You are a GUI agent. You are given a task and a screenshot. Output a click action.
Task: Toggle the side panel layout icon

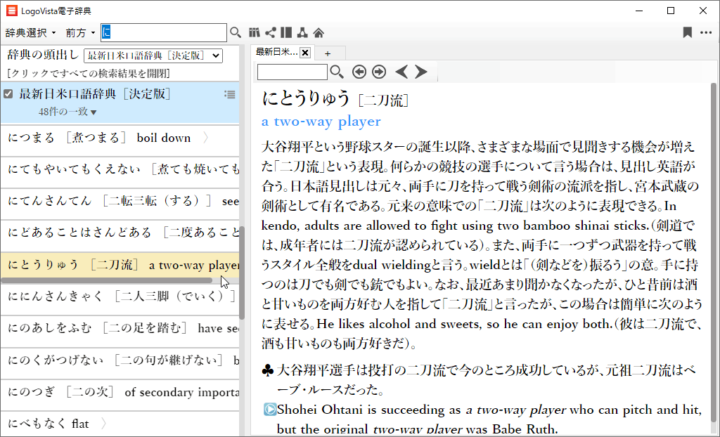click(286, 32)
